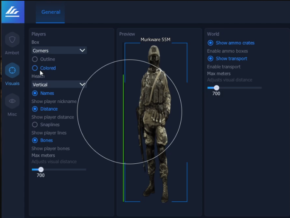Screen dimensions: 290x218
Task: Click the chevron on Vertical dropdown
Action: point(82,84)
